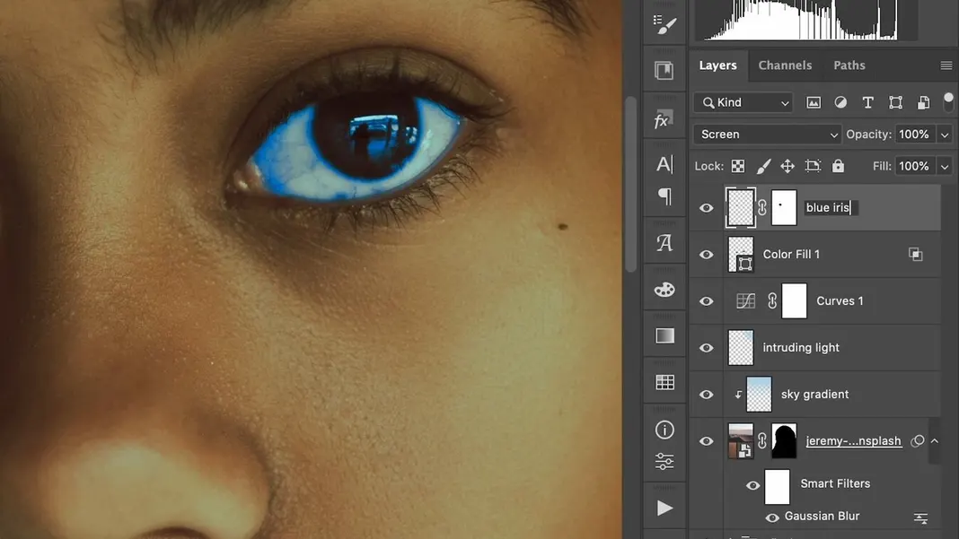
Task: Toggle Smart Filters visibility
Action: click(x=752, y=486)
